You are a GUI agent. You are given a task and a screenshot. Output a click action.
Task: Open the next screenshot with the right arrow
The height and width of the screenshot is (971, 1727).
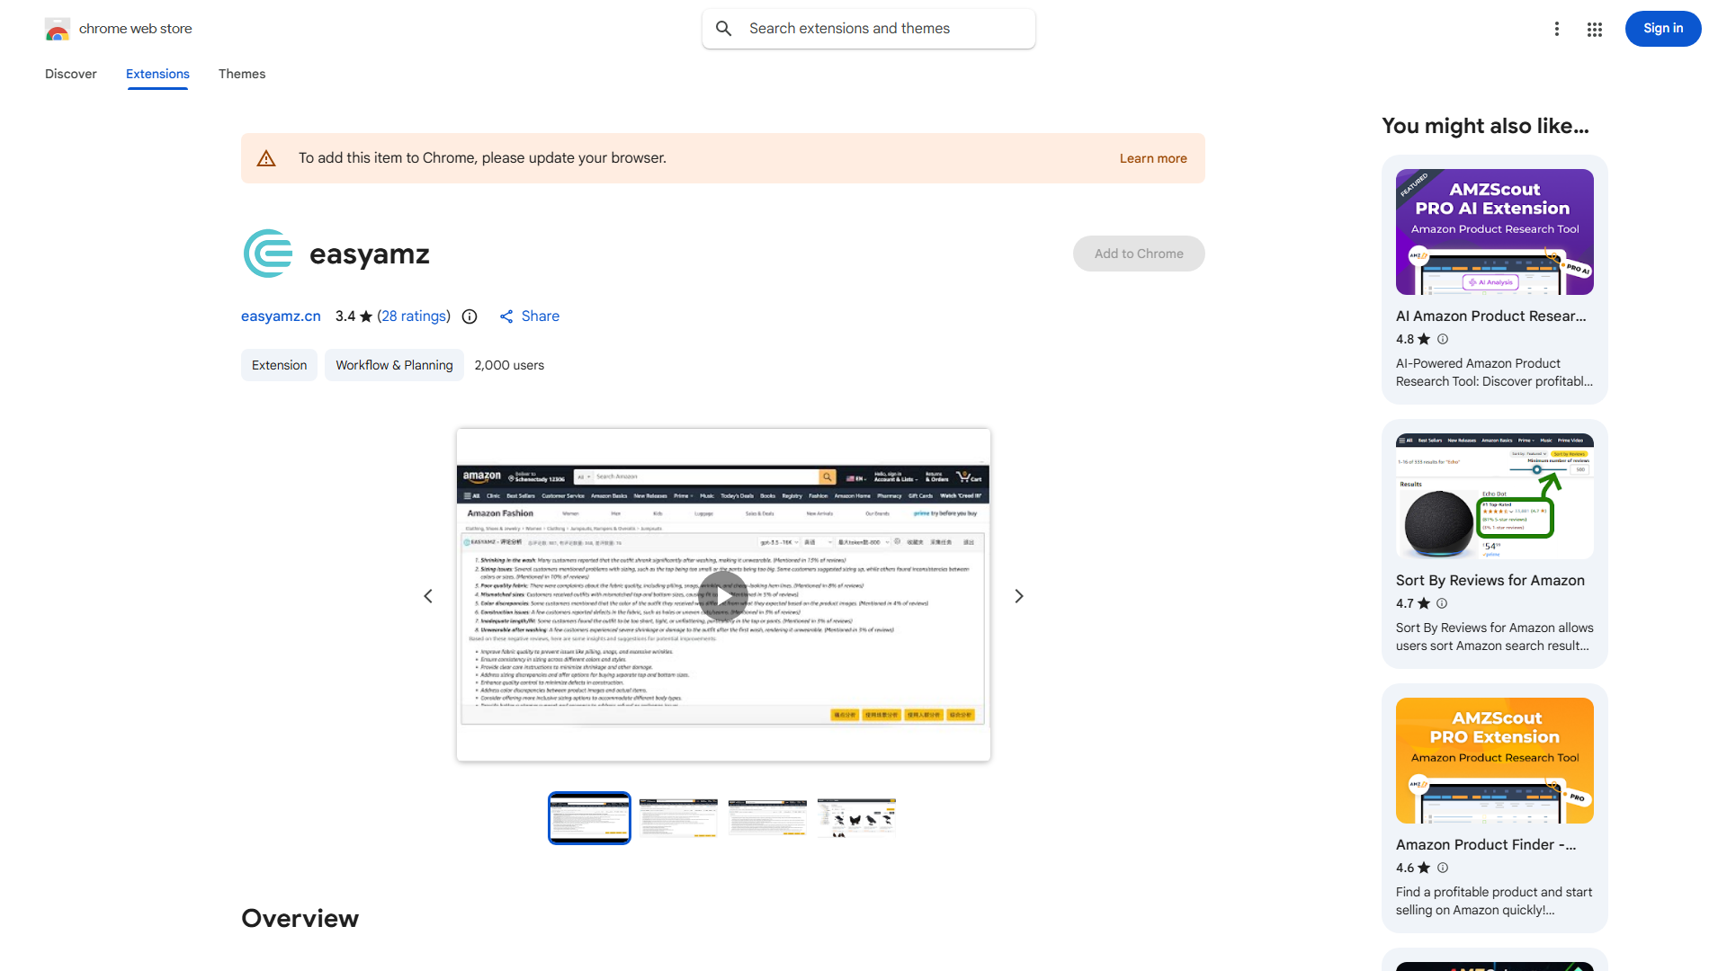point(1018,595)
